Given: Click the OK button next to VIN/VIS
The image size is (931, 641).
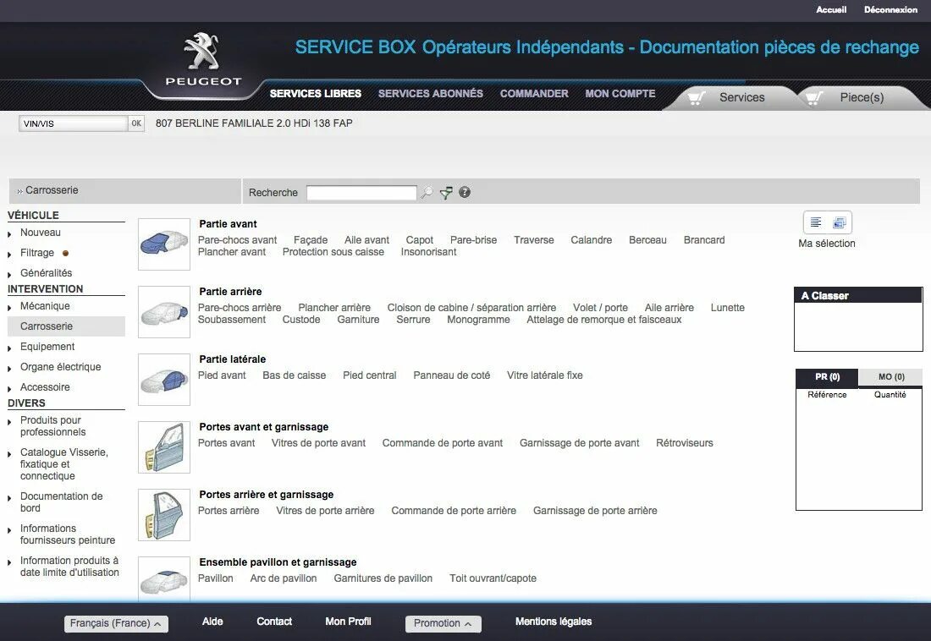Looking at the screenshot, I should click(136, 123).
